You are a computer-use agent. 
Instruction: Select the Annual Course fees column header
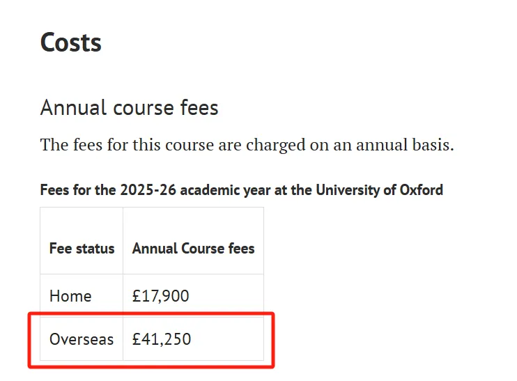193,249
